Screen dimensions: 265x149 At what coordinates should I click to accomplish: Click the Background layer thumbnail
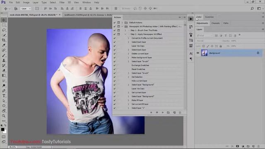[x=204, y=53]
